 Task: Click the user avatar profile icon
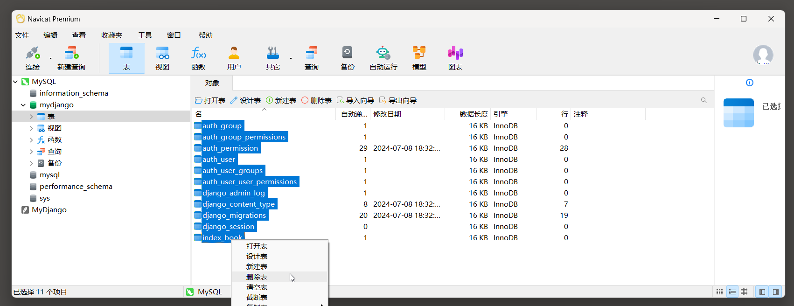763,55
